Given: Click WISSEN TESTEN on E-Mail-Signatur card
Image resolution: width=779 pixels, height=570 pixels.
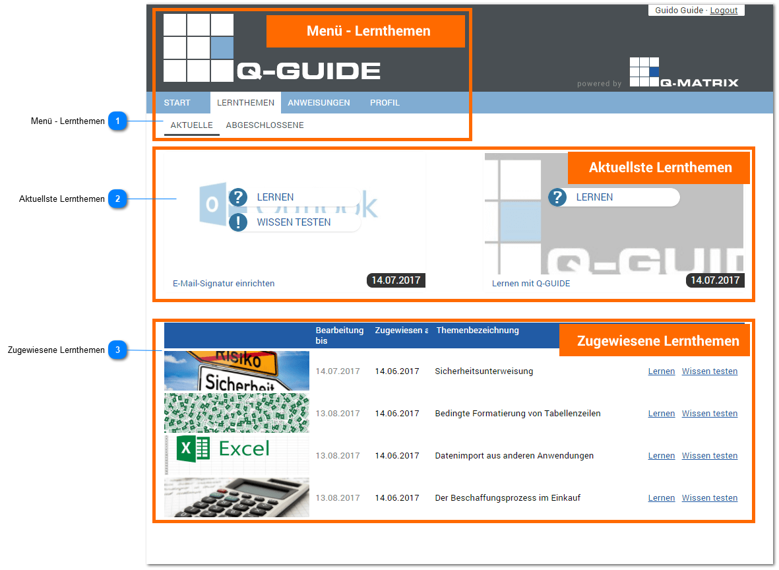Looking at the screenshot, I should [294, 222].
